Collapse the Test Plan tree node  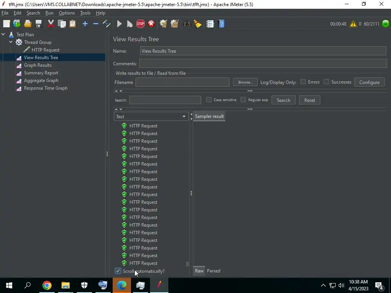click(x=3, y=35)
